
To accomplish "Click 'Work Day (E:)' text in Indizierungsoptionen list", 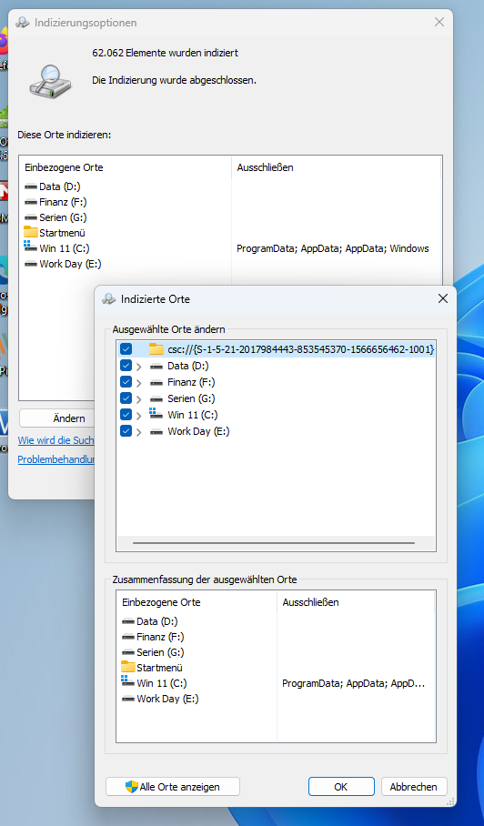I will coord(71,264).
